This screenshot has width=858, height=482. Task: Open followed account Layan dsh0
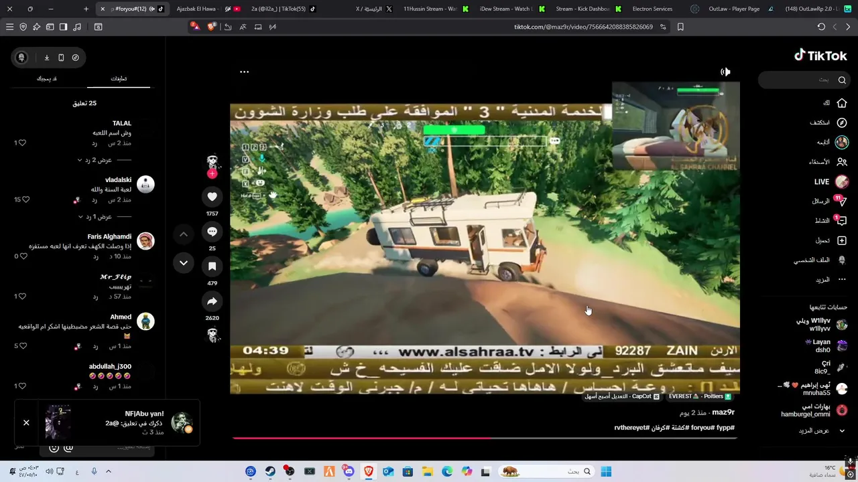point(826,346)
